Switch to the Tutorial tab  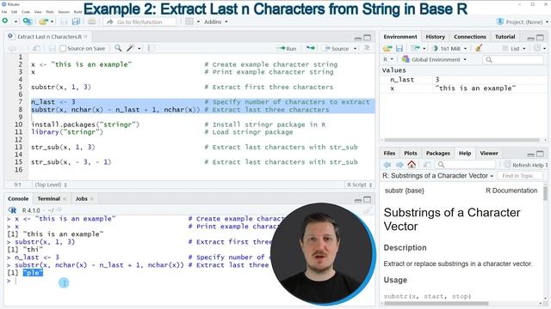coord(505,37)
